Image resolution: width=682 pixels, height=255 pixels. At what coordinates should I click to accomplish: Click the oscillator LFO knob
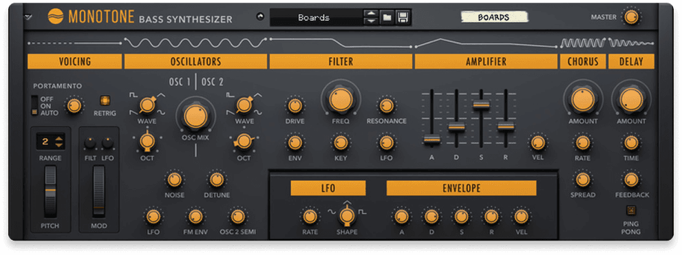click(x=153, y=217)
